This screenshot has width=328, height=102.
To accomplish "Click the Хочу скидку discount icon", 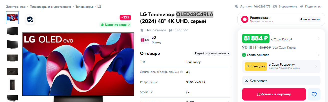I will pos(246,81).
